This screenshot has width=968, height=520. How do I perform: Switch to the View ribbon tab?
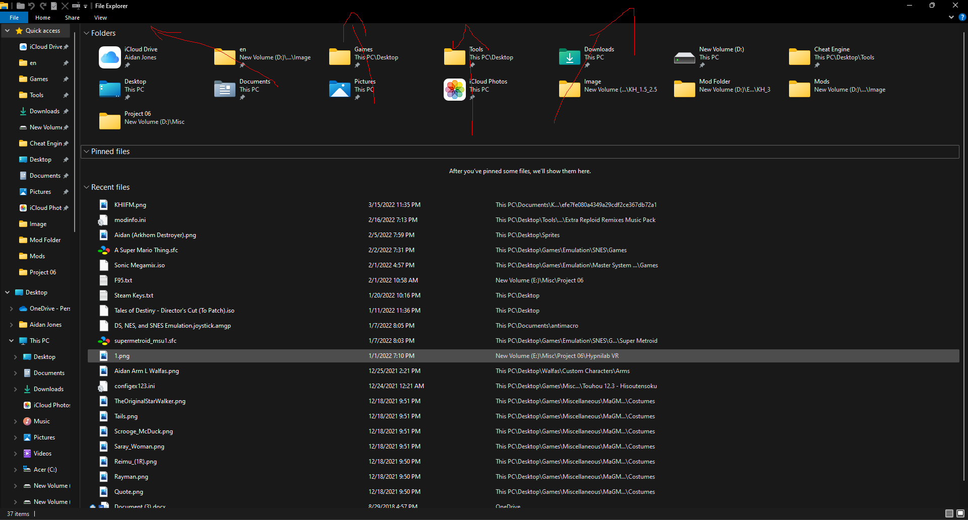point(100,17)
